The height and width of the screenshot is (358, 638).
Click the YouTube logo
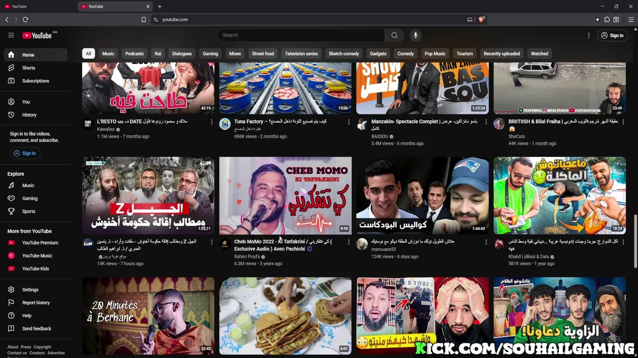37,35
